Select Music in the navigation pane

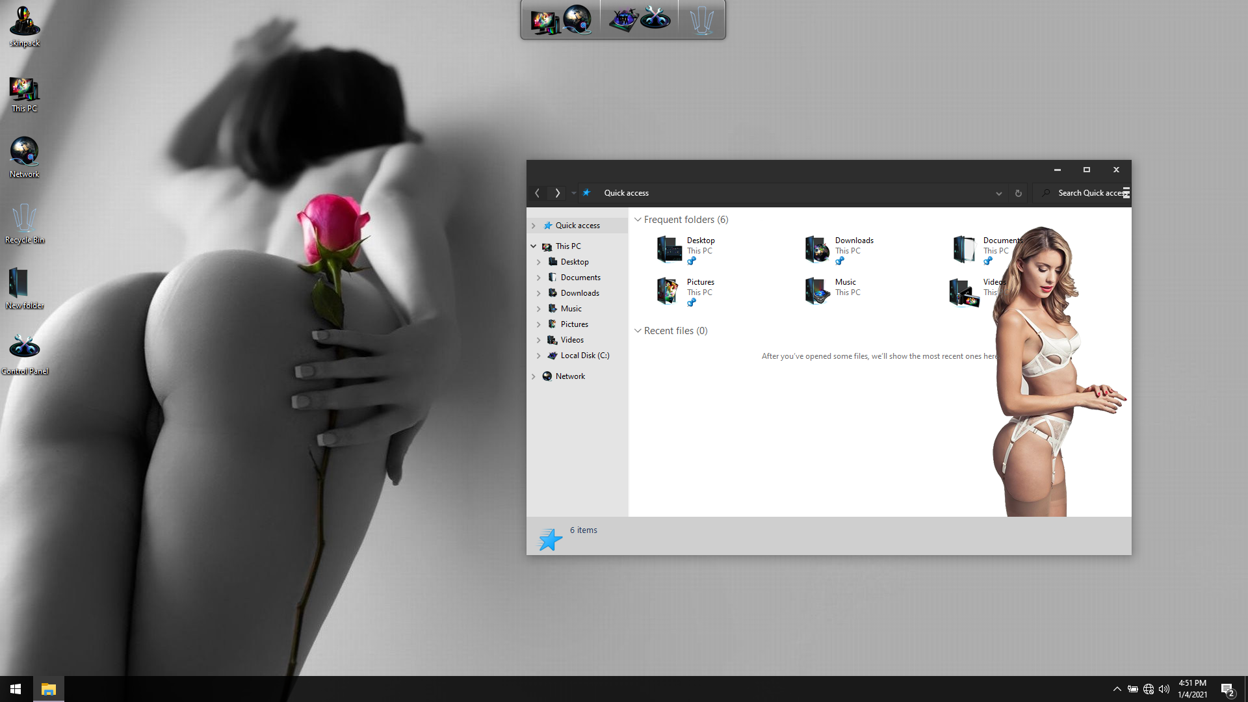click(x=571, y=309)
